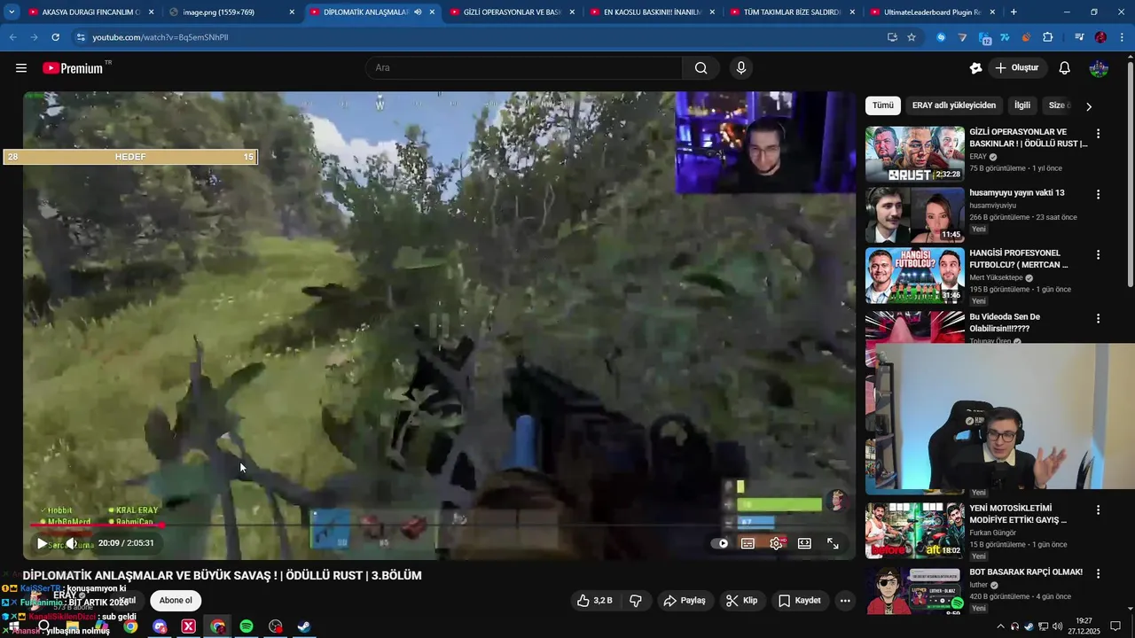Enter fullscreen mode in the player
This screenshot has width=1135, height=638.
click(x=833, y=543)
